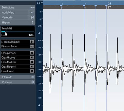The width and height of the screenshot is (124, 111).
Task: Click the Processa gear icon
Action: (x=33, y=82)
